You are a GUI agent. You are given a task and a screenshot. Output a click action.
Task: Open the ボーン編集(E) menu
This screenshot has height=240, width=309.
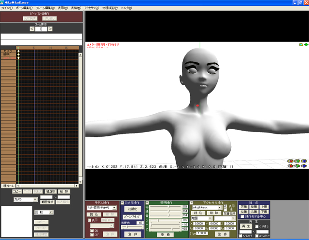coord(24,8)
